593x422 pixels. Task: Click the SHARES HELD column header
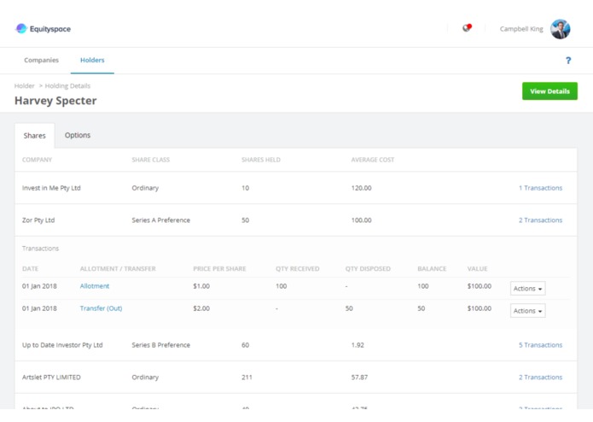pos(261,160)
